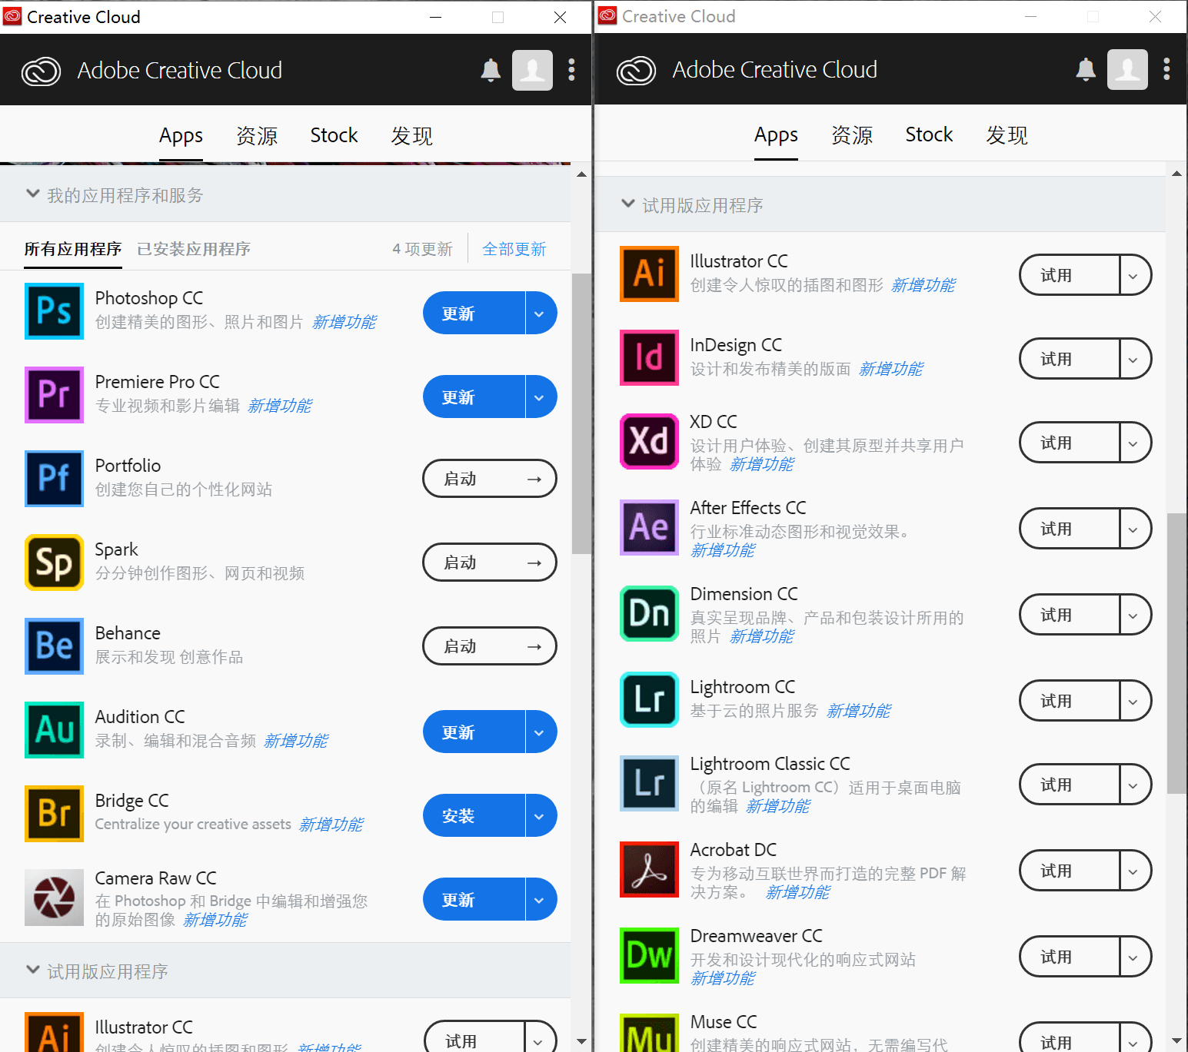Click the Photoshop CC app icon

click(x=54, y=311)
